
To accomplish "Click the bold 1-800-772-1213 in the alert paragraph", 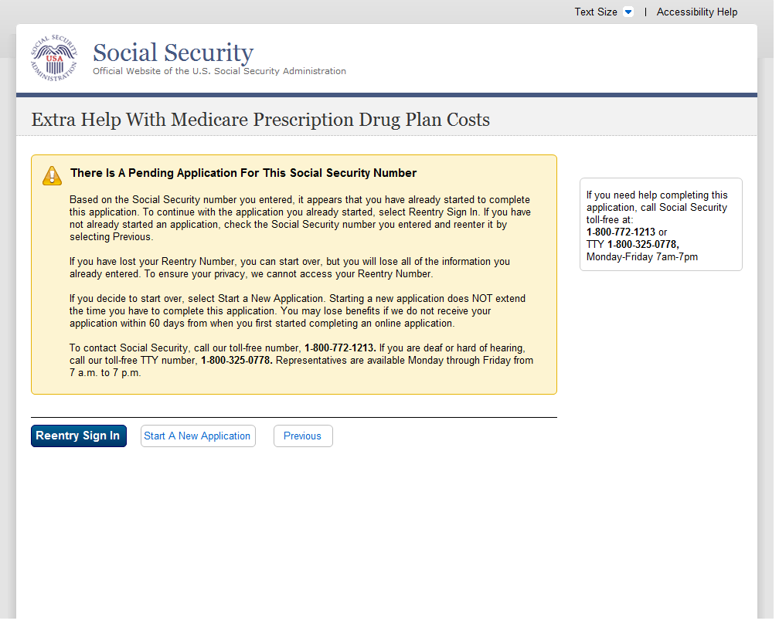I will point(340,348).
